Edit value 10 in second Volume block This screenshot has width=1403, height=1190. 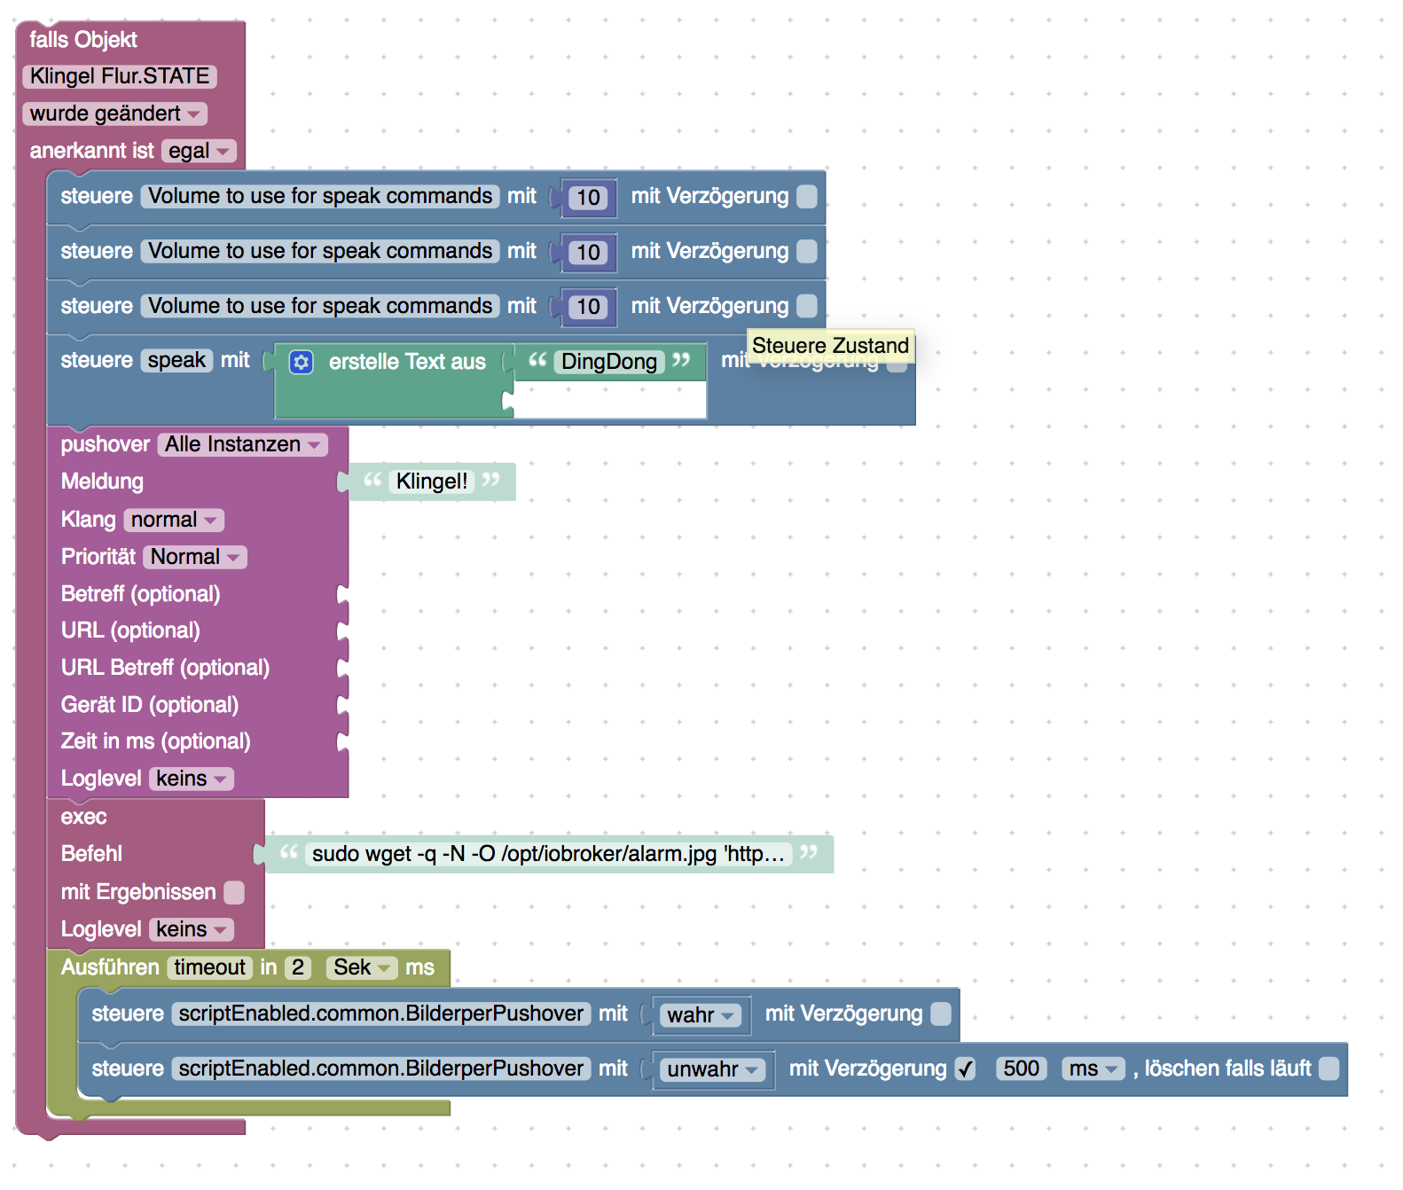pos(588,253)
